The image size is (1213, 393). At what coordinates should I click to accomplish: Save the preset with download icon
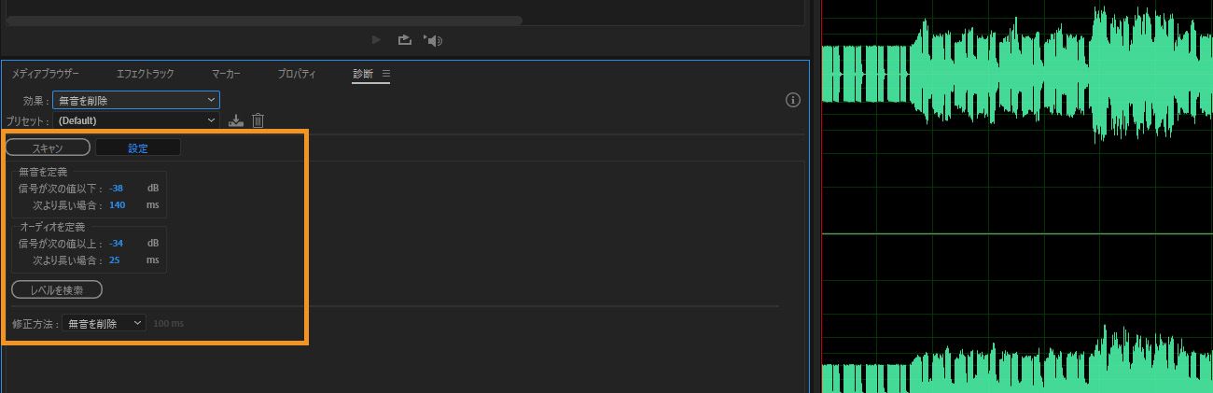[236, 120]
